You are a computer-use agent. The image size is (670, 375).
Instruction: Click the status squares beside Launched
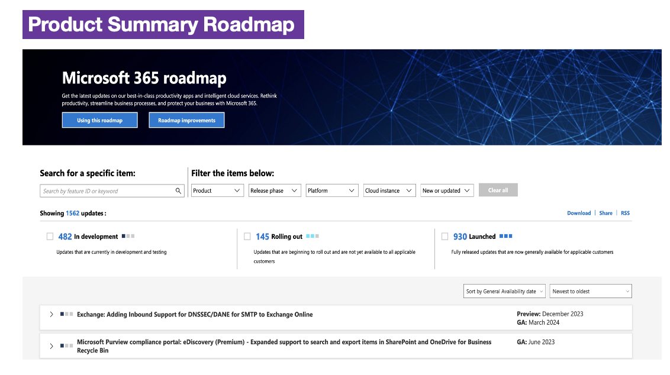(505, 236)
